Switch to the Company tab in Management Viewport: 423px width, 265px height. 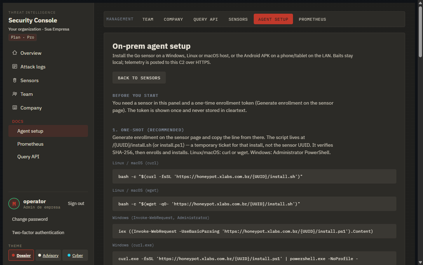[x=173, y=19]
